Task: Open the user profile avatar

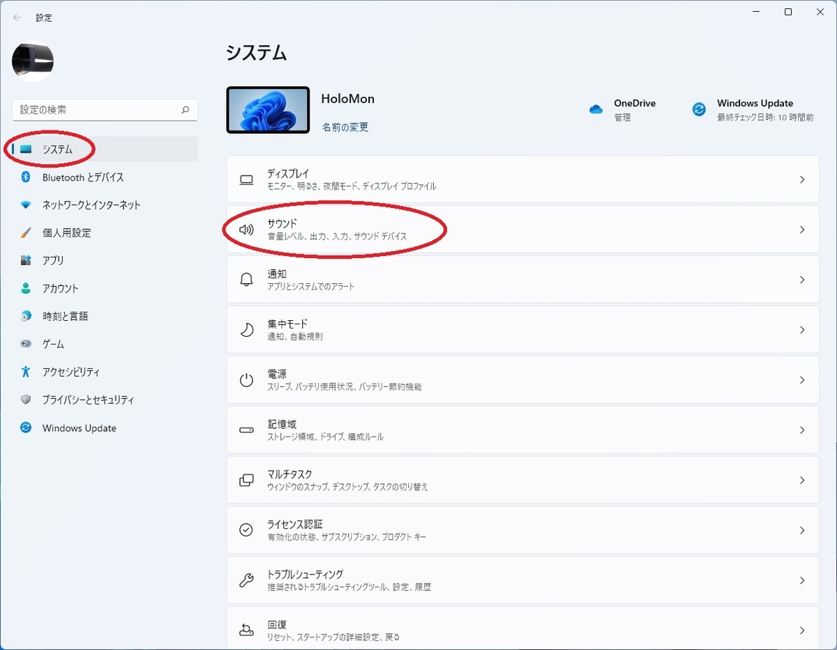Action: click(33, 61)
